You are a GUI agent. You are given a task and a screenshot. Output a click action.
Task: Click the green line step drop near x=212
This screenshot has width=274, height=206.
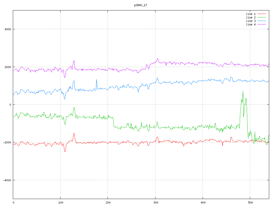[x=113, y=122]
